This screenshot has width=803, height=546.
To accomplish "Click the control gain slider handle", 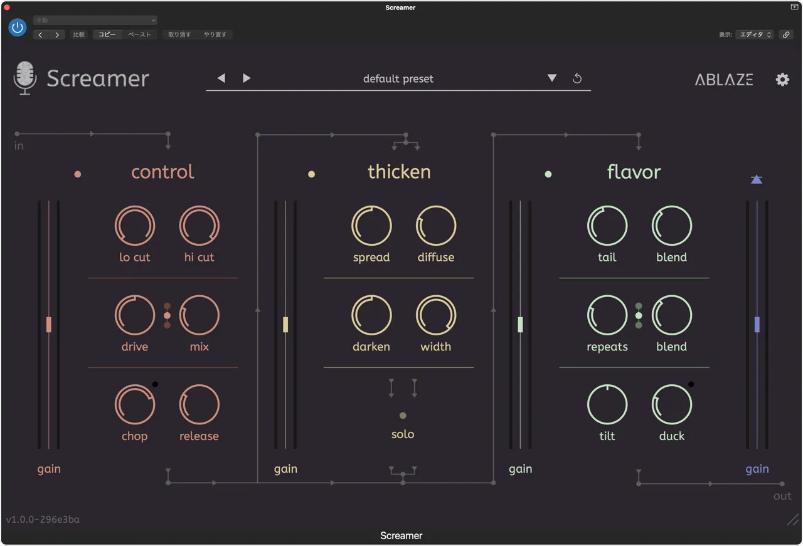I will (49, 324).
